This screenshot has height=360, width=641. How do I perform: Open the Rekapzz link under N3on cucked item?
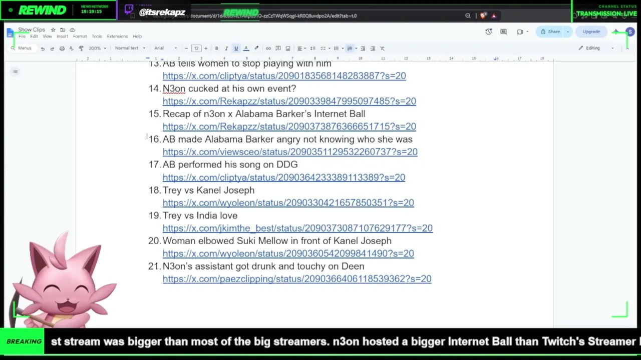[289, 101]
